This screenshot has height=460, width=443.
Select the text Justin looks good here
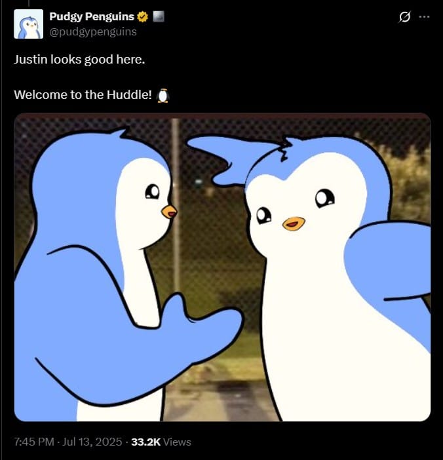click(79, 60)
